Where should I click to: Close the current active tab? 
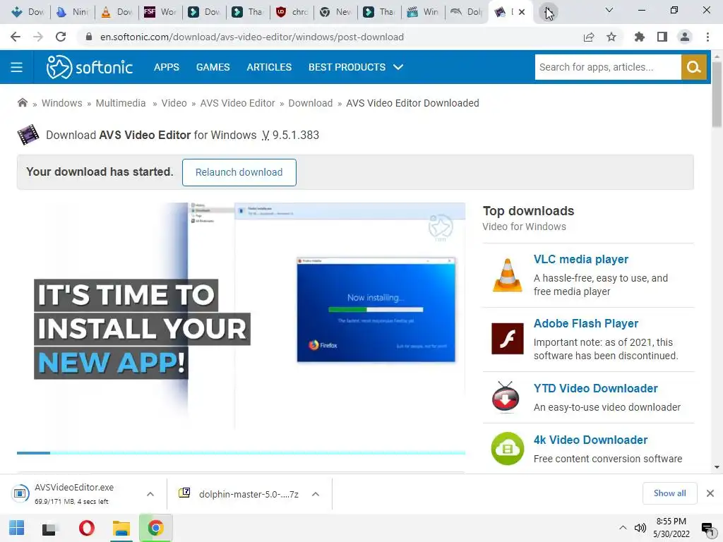(522, 12)
